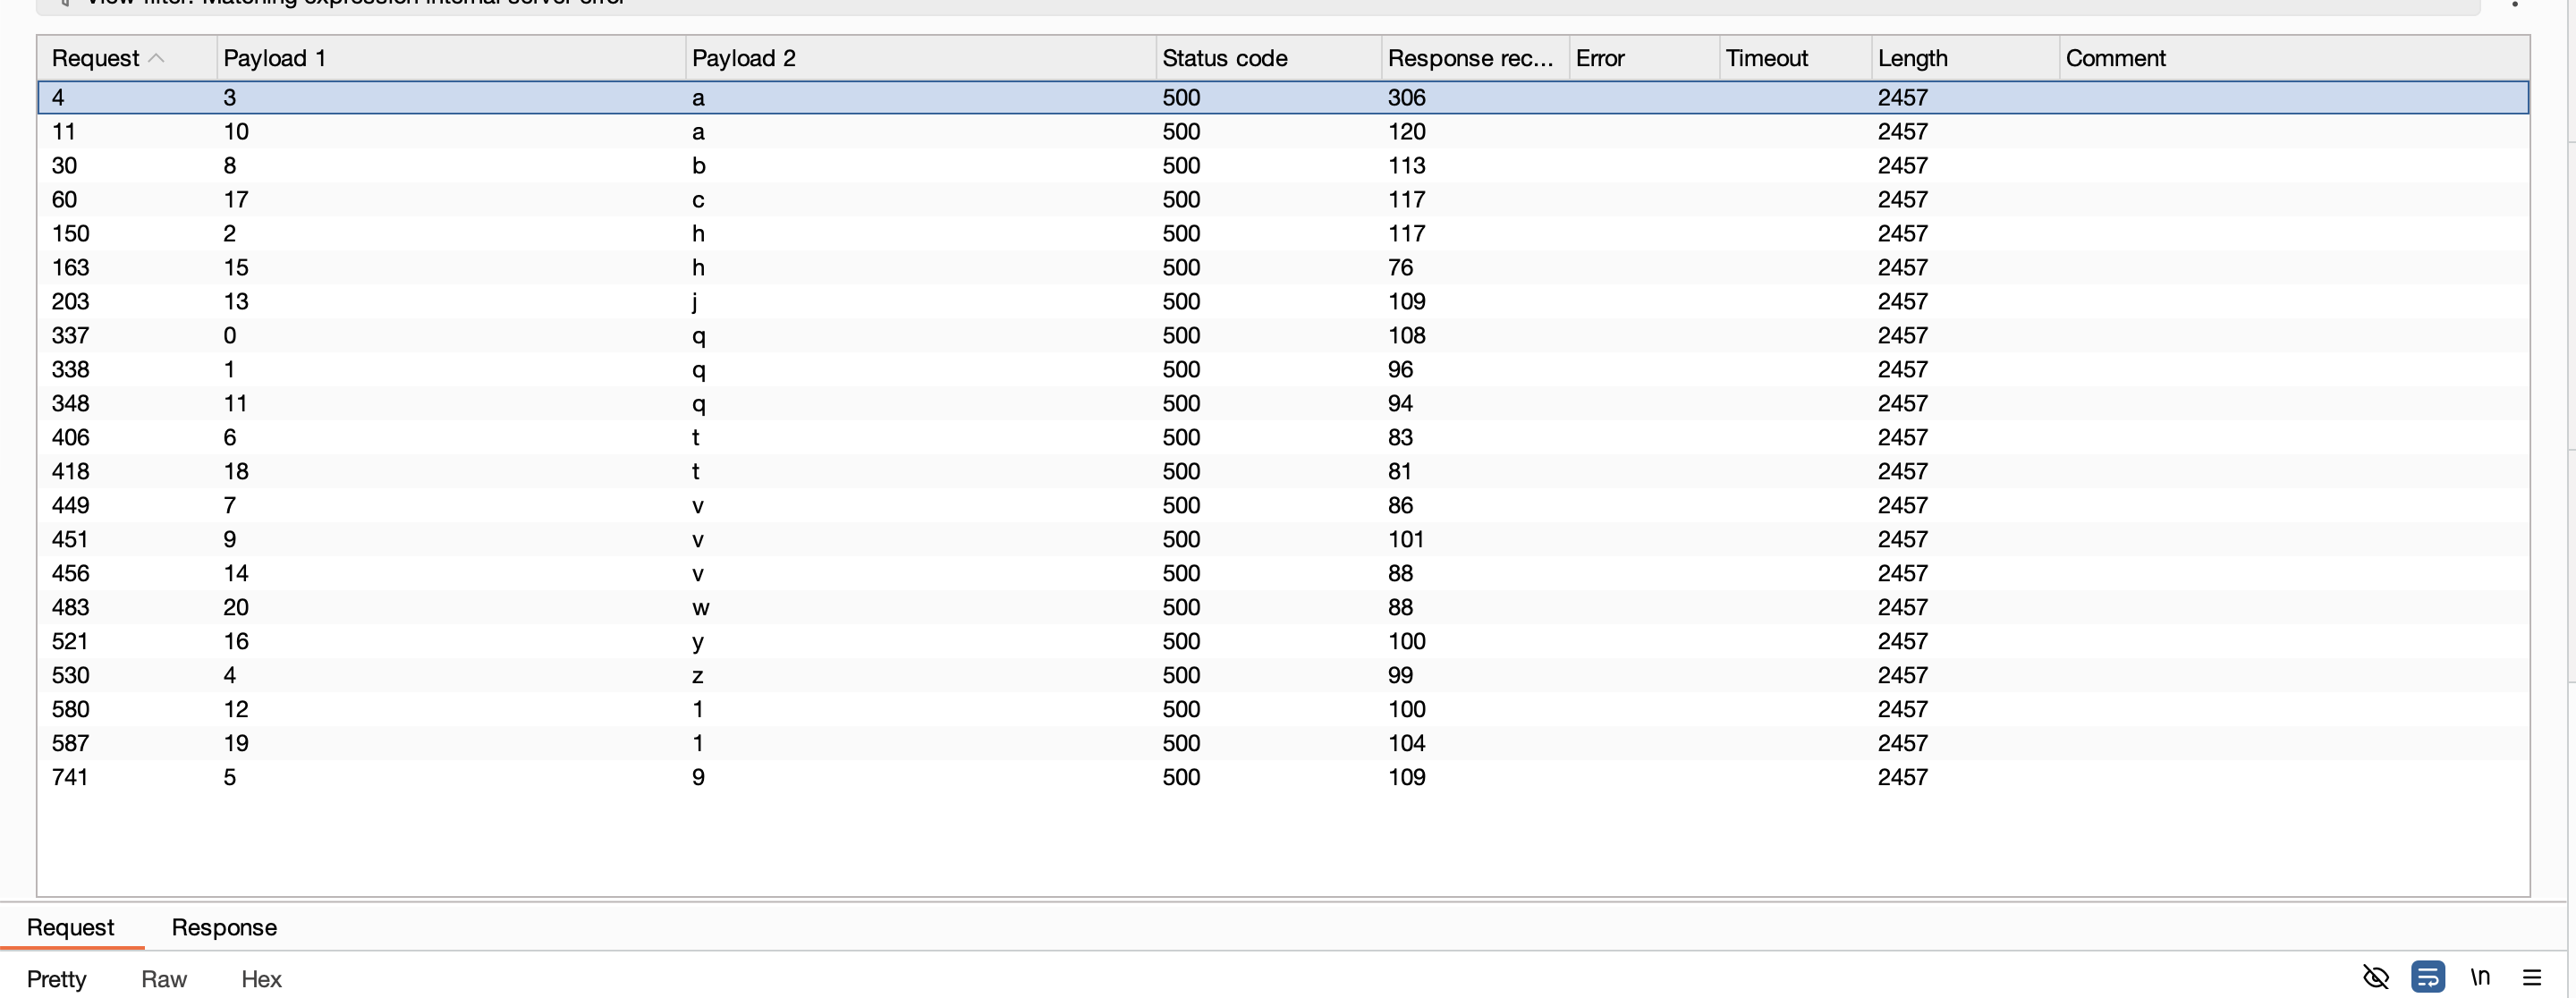Select the row for request 449
The width and height of the screenshot is (2576, 998).
(x=1283, y=505)
